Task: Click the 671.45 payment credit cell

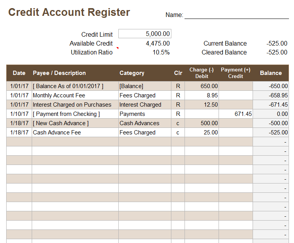Action: 236,114
